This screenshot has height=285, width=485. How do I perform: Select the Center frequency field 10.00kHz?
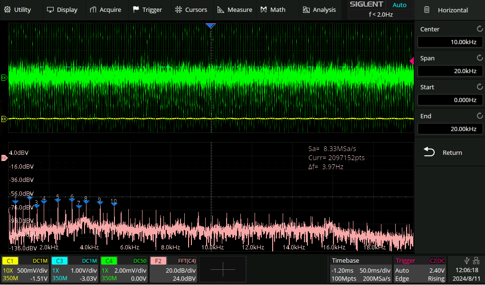pos(449,42)
